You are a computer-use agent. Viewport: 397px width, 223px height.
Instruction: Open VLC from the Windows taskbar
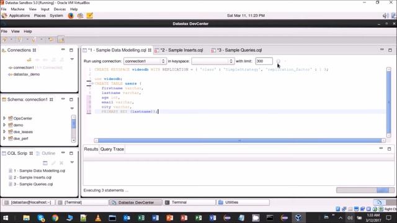point(98,217)
